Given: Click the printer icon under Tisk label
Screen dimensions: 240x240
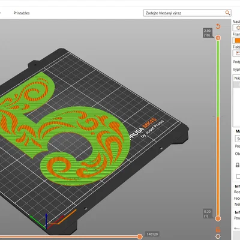Looking at the screenshot, I should 238,53.
